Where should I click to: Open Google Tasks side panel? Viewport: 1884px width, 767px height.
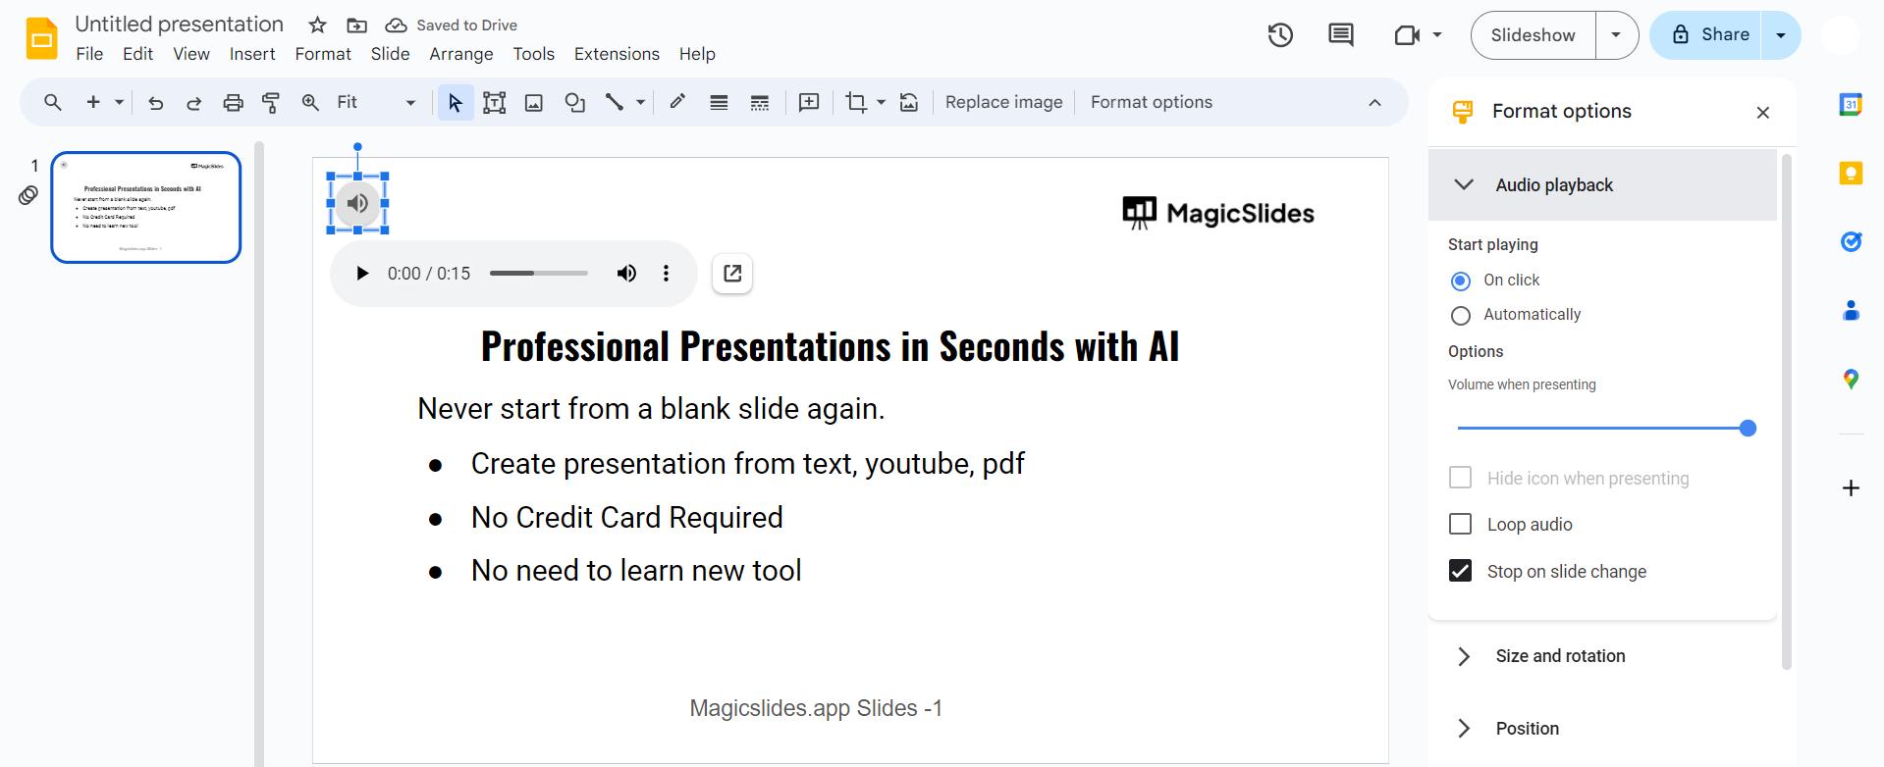click(1851, 241)
